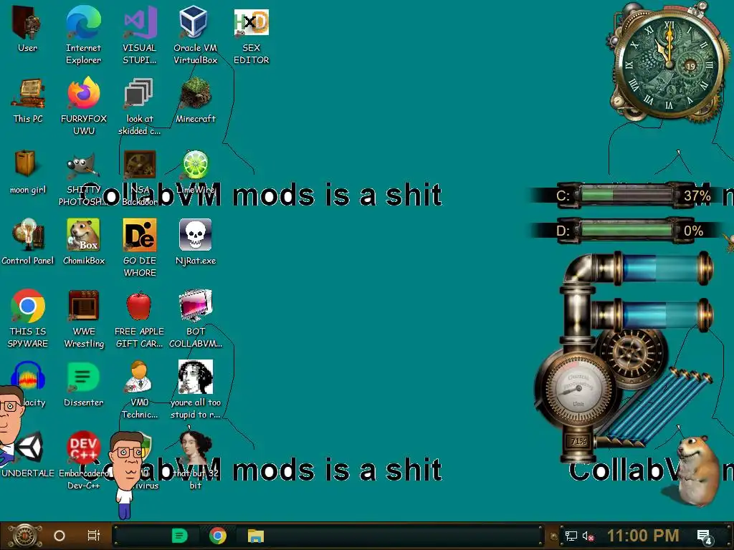The width and height of the screenshot is (734, 550).
Task: Open File Explorer from the taskbar
Action: [x=256, y=536]
